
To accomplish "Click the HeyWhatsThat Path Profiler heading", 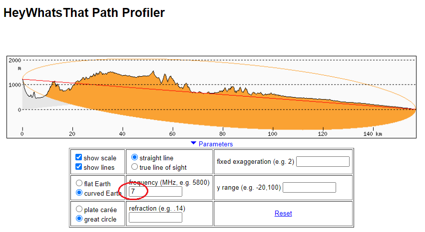I will (x=84, y=12).
